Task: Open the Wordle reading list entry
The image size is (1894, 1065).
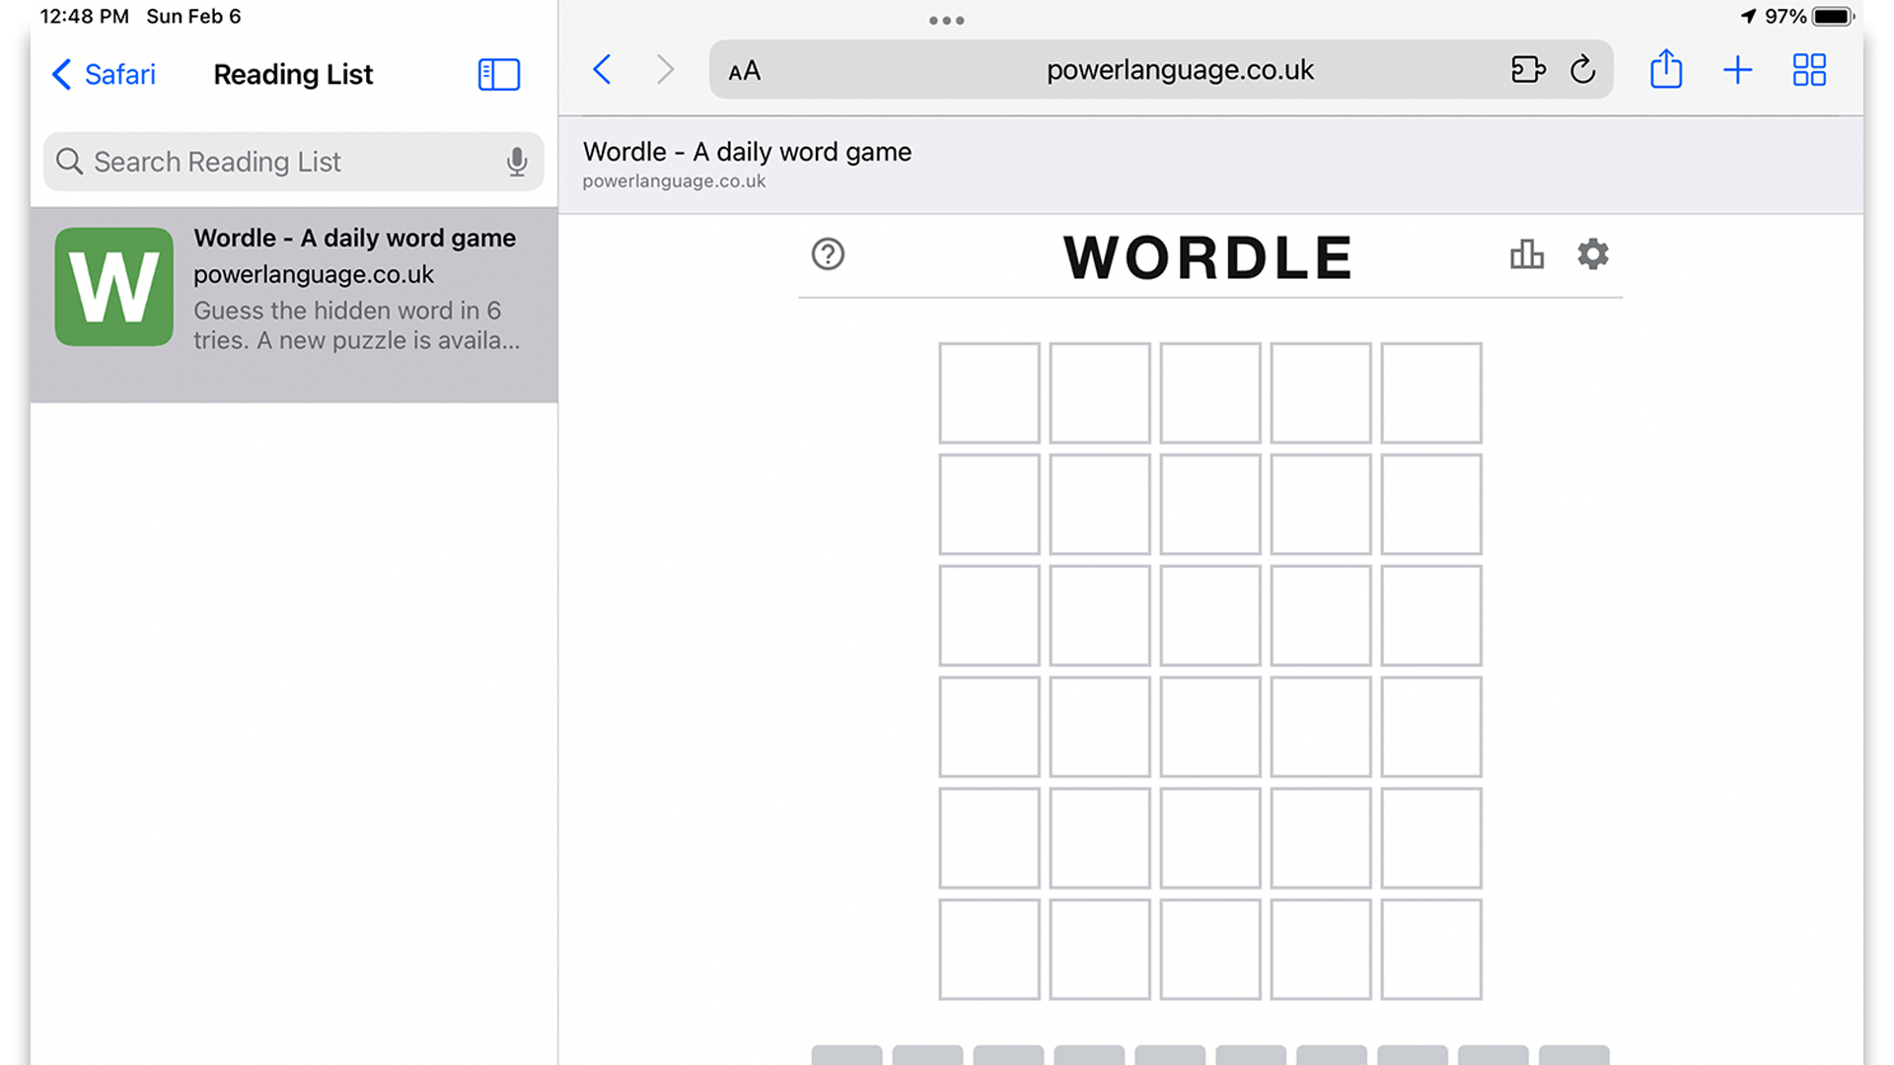Action: [x=294, y=304]
